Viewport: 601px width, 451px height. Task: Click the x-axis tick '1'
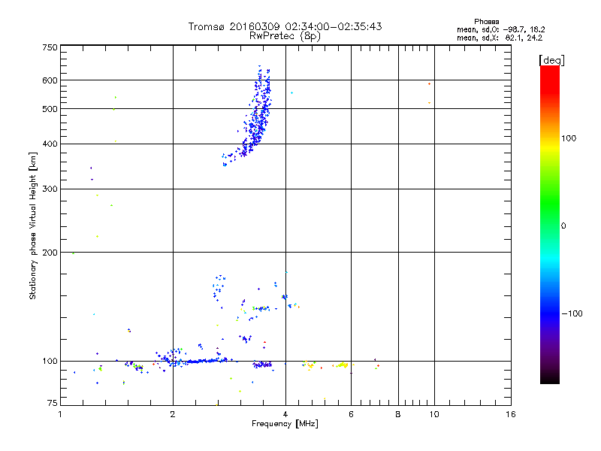tap(60, 414)
